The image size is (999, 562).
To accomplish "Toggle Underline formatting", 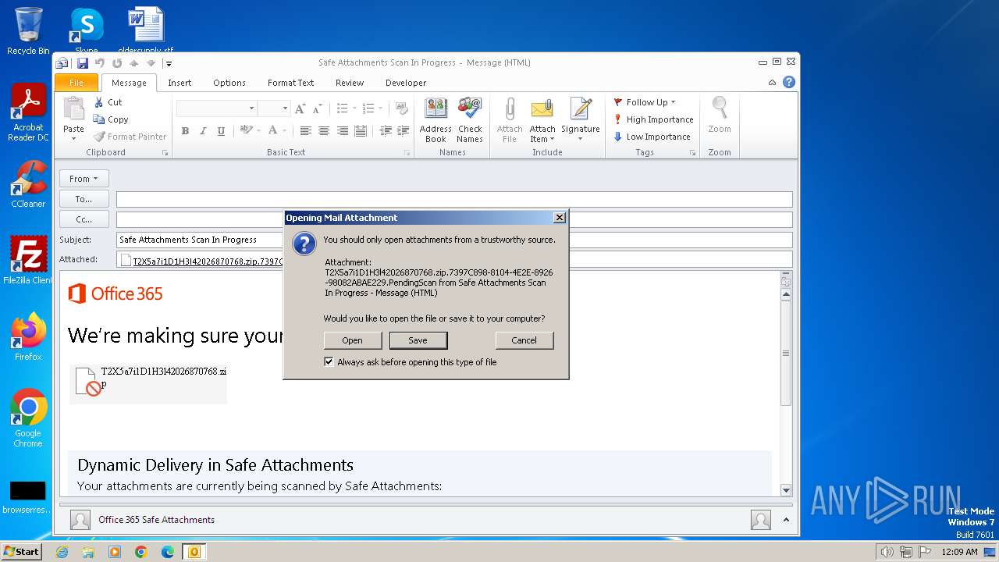I will 221,131.
